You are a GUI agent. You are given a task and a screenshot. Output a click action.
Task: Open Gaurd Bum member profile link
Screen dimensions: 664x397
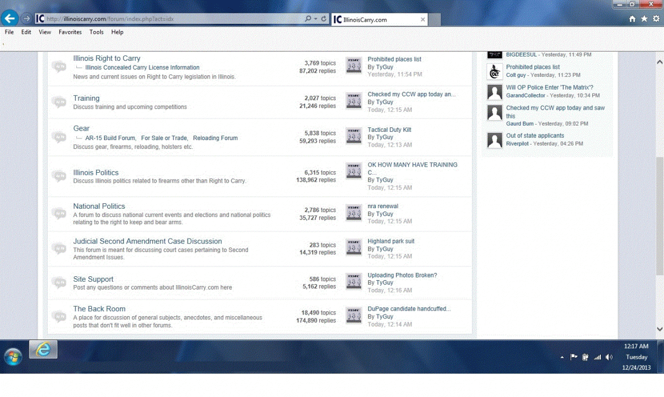pos(520,124)
